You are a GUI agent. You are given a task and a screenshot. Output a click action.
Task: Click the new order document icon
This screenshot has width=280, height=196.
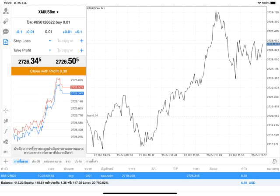pyautogui.click(x=6, y=42)
